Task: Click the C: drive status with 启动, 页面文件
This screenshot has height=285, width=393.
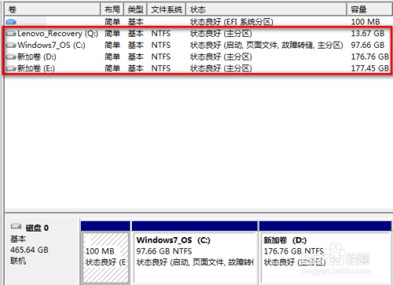Action: click(266, 45)
